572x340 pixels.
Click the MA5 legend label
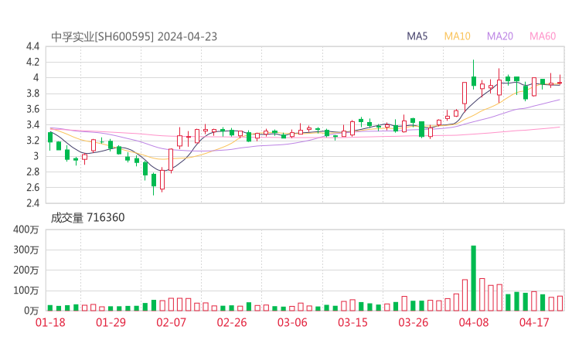point(417,36)
